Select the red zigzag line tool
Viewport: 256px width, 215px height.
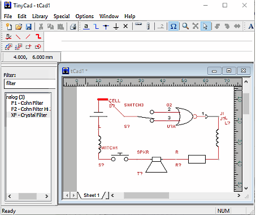(38, 36)
